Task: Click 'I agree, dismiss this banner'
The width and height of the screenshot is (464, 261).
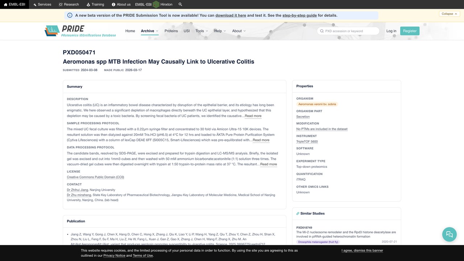Action: click(x=362, y=250)
